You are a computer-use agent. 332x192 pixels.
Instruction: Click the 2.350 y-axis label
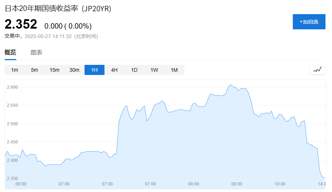pyautogui.click(x=12, y=179)
